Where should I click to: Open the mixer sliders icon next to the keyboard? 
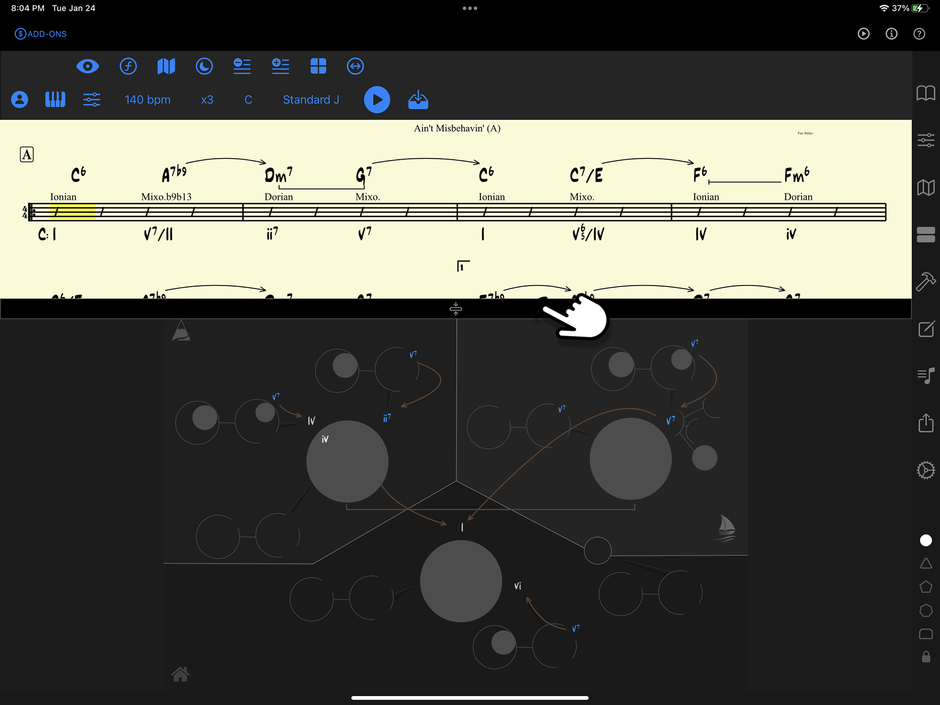click(92, 99)
